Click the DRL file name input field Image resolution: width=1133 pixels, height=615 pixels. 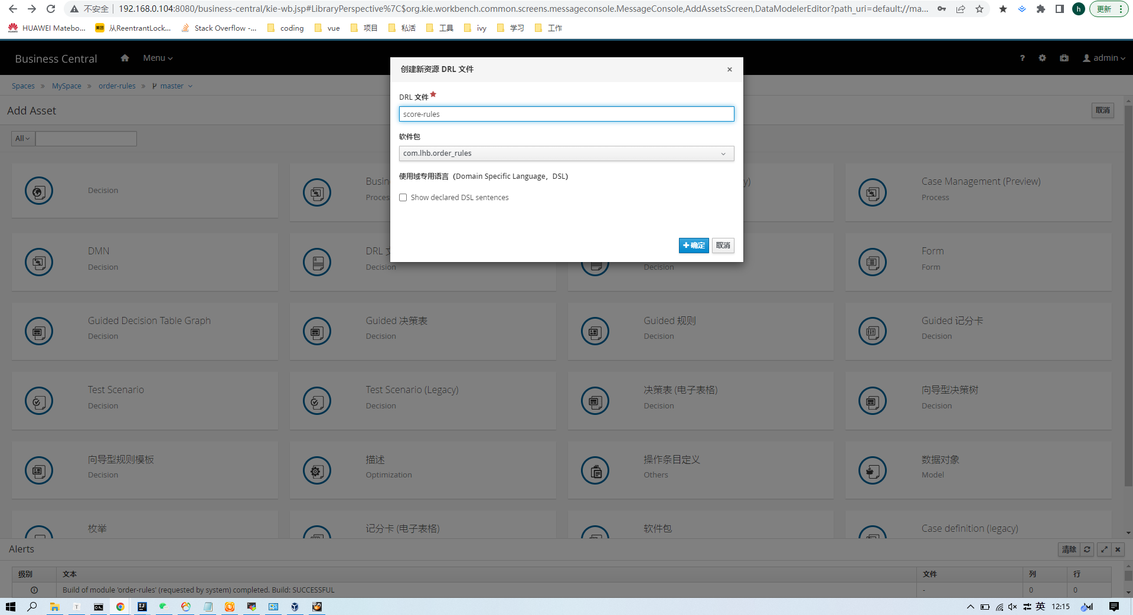(x=566, y=114)
